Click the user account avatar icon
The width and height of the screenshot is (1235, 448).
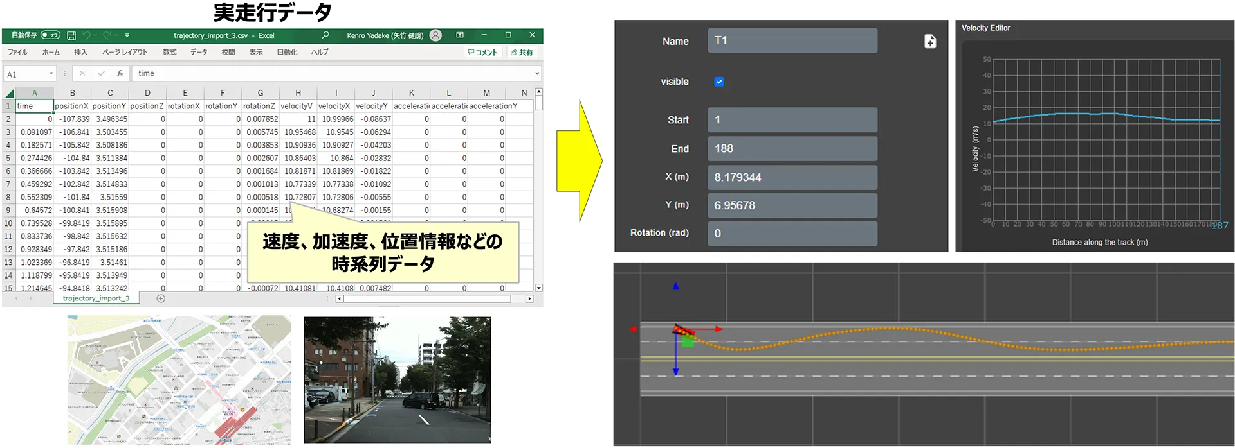click(435, 35)
